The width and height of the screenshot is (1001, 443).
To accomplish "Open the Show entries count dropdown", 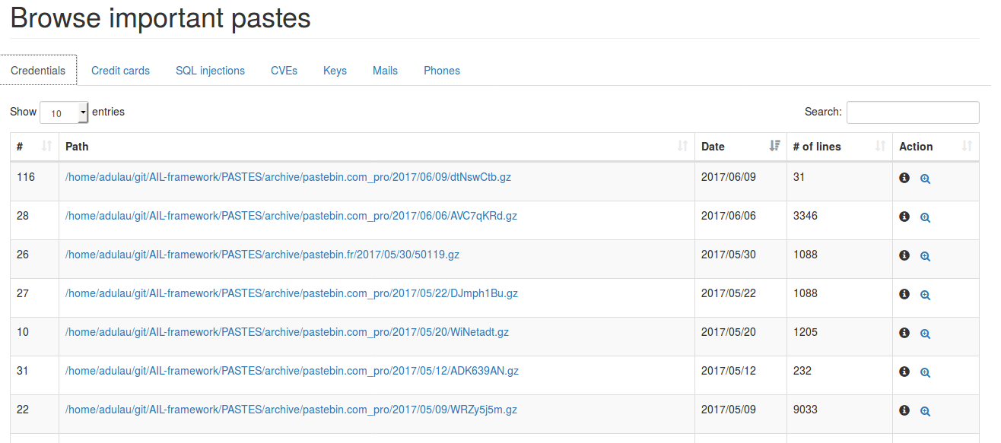I will click(x=64, y=112).
